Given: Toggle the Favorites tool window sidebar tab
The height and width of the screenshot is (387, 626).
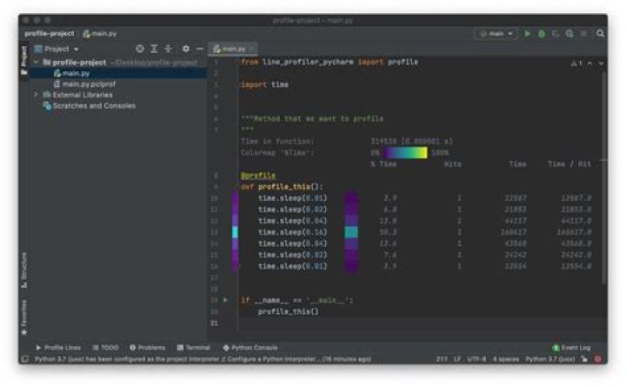Looking at the screenshot, I should coord(24,317).
